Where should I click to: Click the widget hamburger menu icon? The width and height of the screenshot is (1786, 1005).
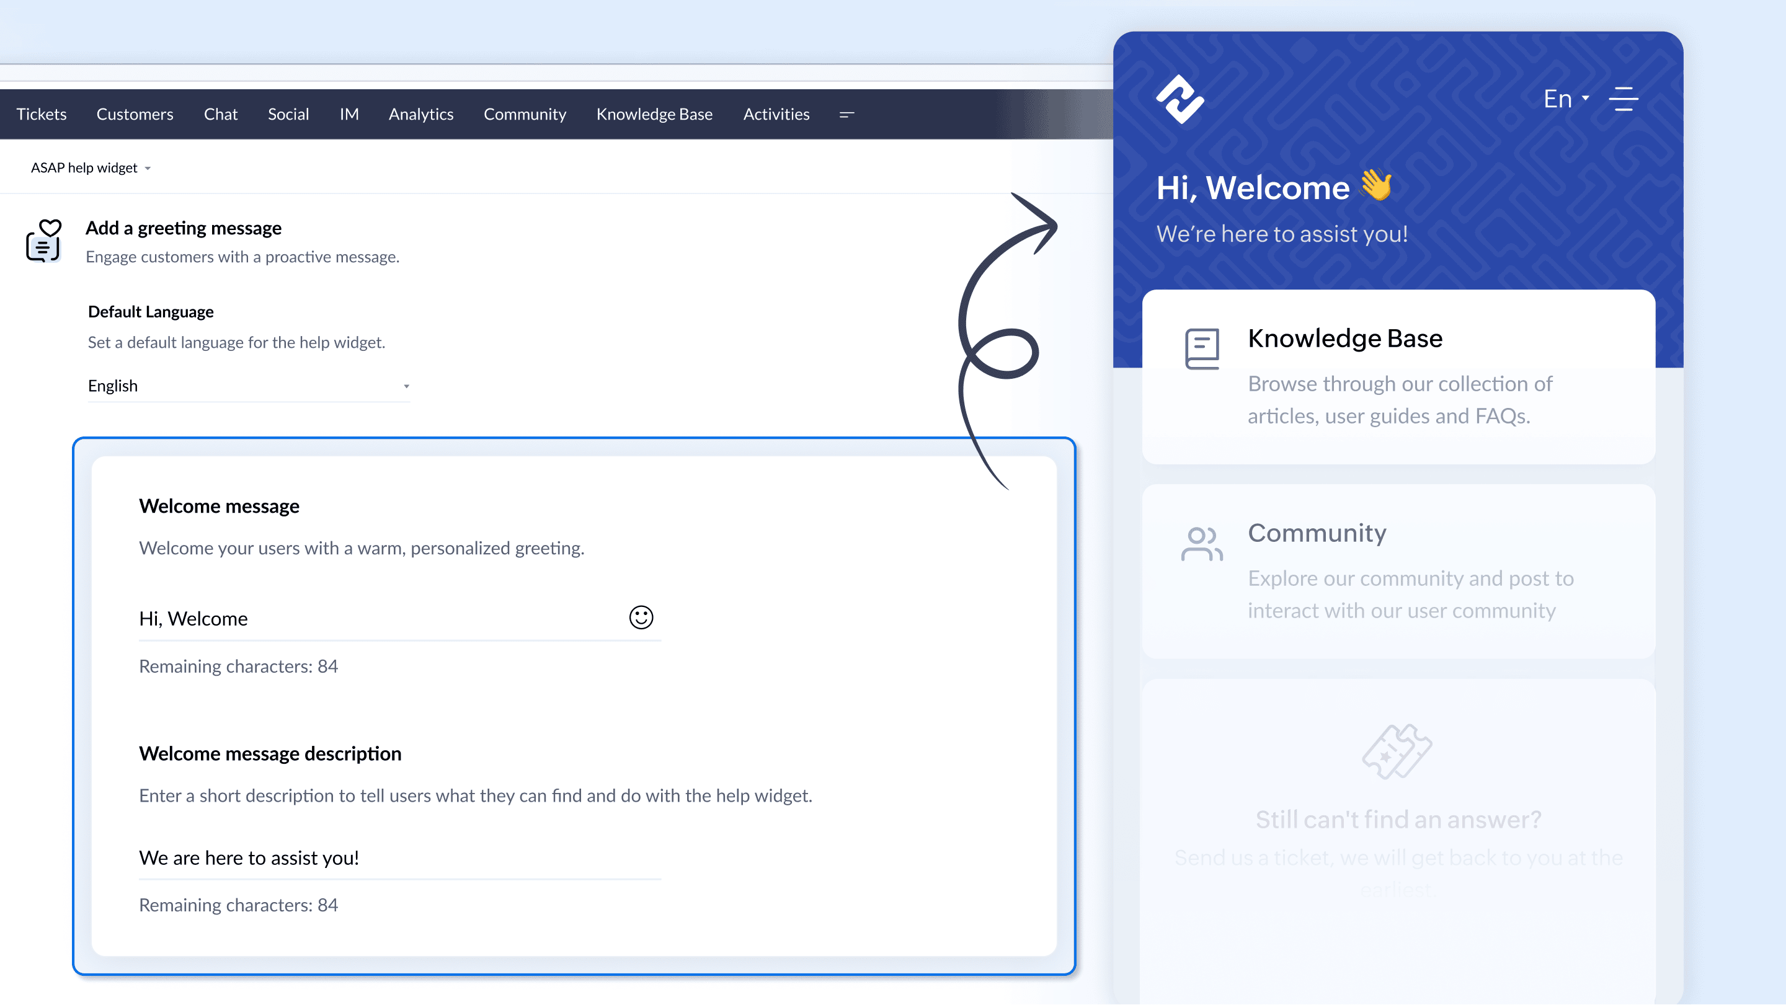pos(1623,99)
